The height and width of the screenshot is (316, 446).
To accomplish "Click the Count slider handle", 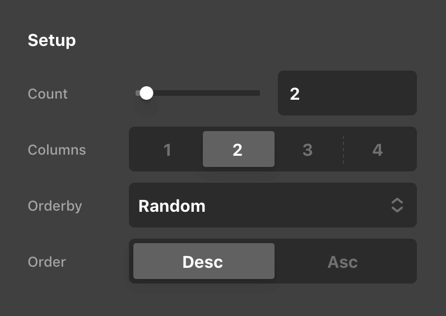I will [x=146, y=93].
